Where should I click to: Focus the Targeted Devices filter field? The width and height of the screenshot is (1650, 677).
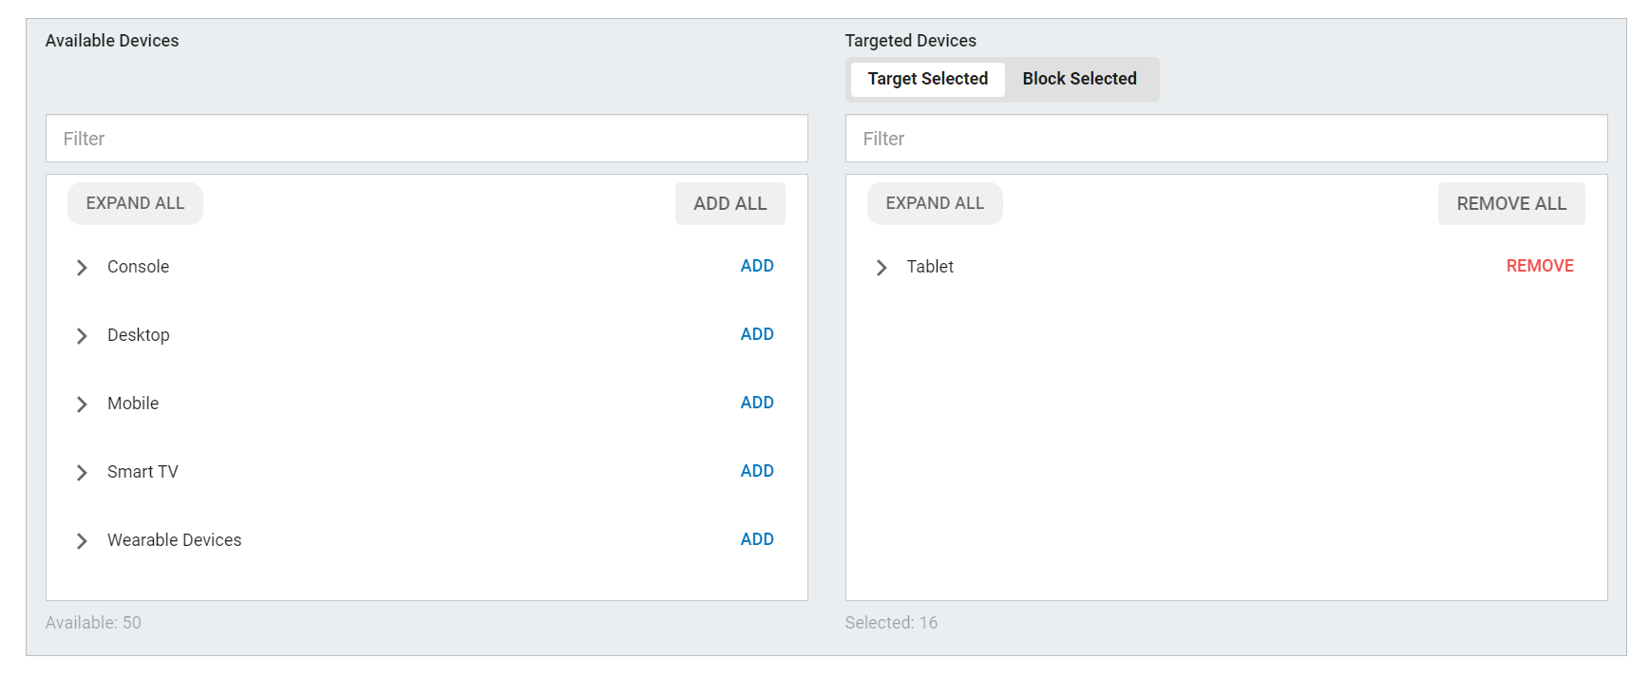click(1225, 139)
